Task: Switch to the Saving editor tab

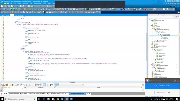Action: 8,15
